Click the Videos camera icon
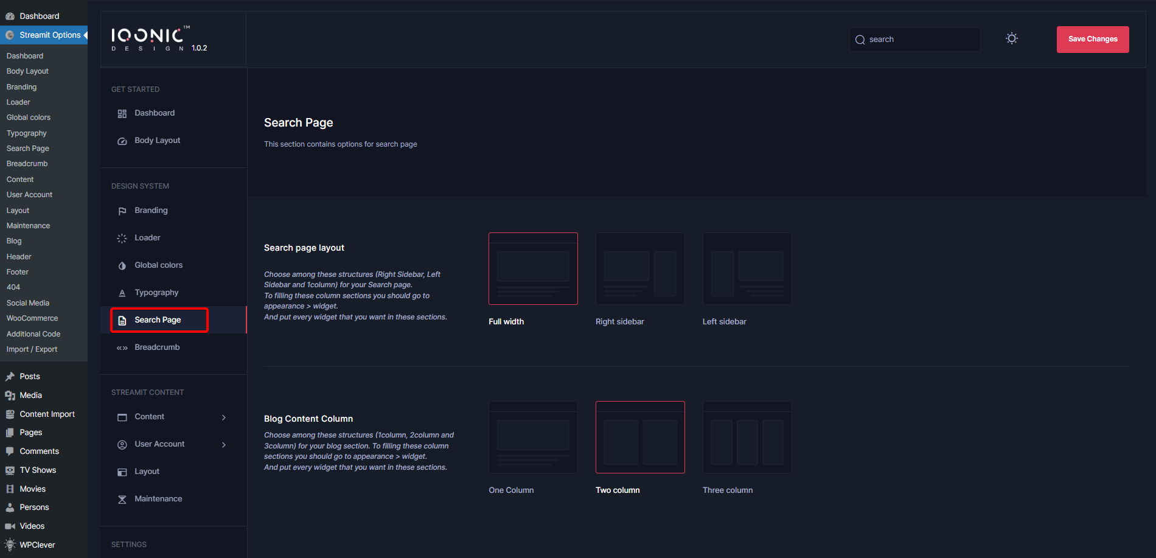This screenshot has height=558, width=1156. tap(10, 526)
